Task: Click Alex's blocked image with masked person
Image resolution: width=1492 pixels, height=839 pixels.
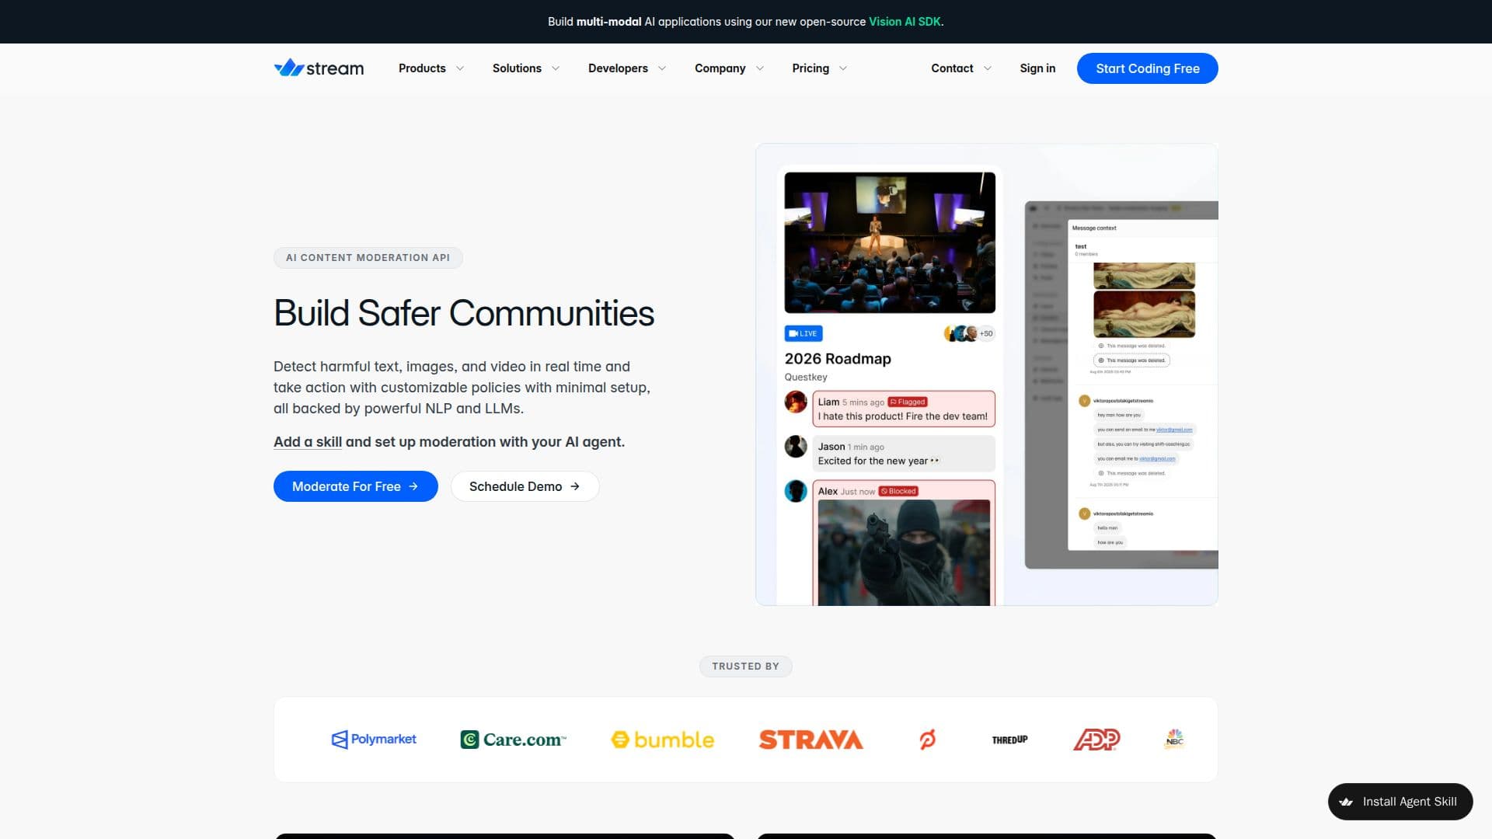Action: tap(904, 552)
